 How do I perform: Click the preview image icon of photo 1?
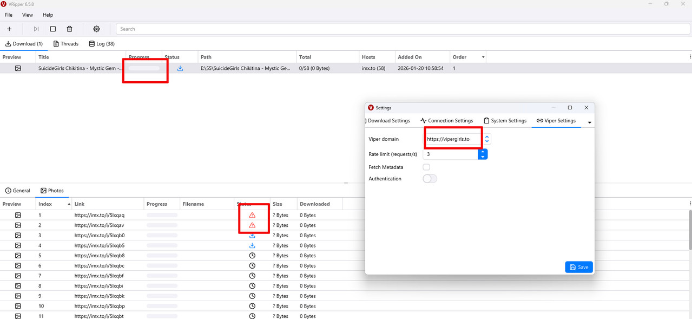18,215
